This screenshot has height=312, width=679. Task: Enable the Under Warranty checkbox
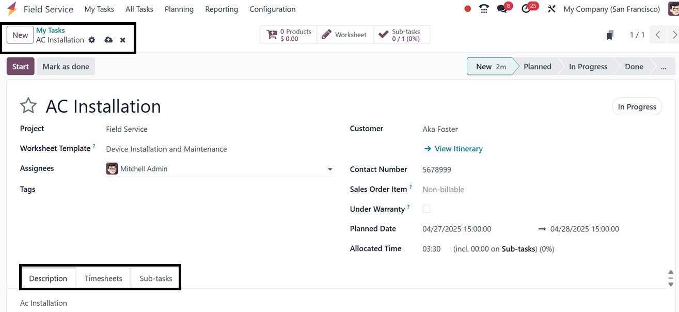(427, 209)
